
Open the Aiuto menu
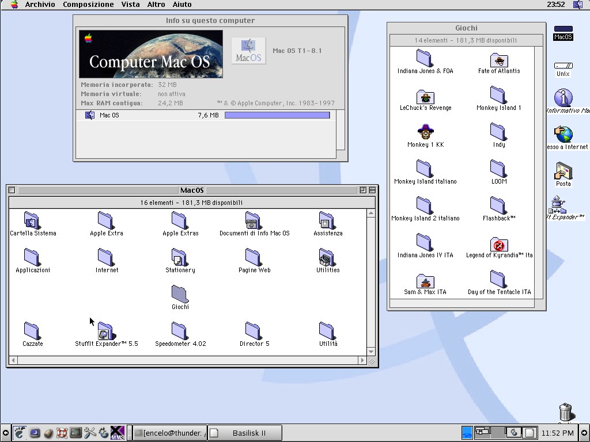pyautogui.click(x=182, y=5)
